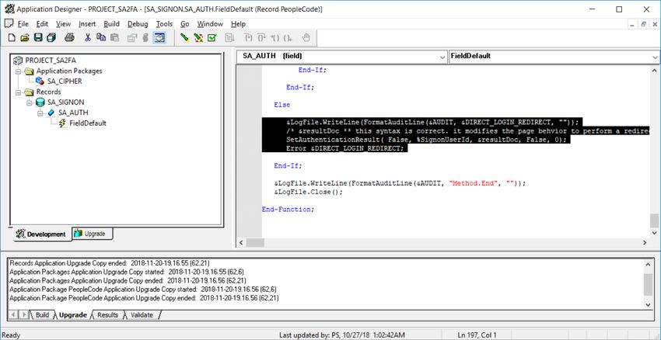Click the greyed icon left of Project Workspace
This screenshot has height=340, width=661.
[x=145, y=38]
